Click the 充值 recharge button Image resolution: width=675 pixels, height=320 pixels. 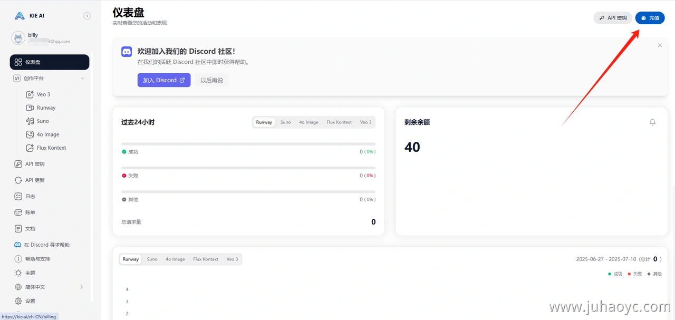(x=650, y=18)
